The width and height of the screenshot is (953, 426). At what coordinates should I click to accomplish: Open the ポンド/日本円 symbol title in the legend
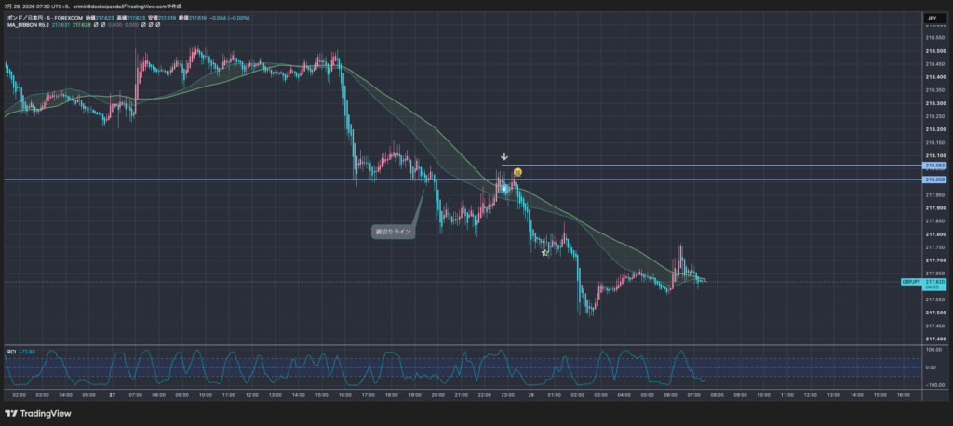[x=25, y=19]
